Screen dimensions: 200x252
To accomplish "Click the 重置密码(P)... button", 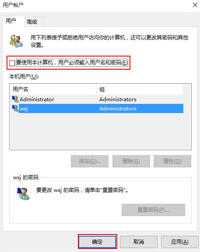I will pyautogui.click(x=153, y=210).
